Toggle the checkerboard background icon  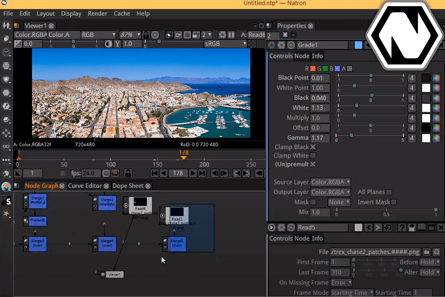click(x=252, y=44)
